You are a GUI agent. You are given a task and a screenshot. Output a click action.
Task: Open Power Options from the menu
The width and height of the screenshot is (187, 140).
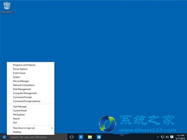[31, 69]
